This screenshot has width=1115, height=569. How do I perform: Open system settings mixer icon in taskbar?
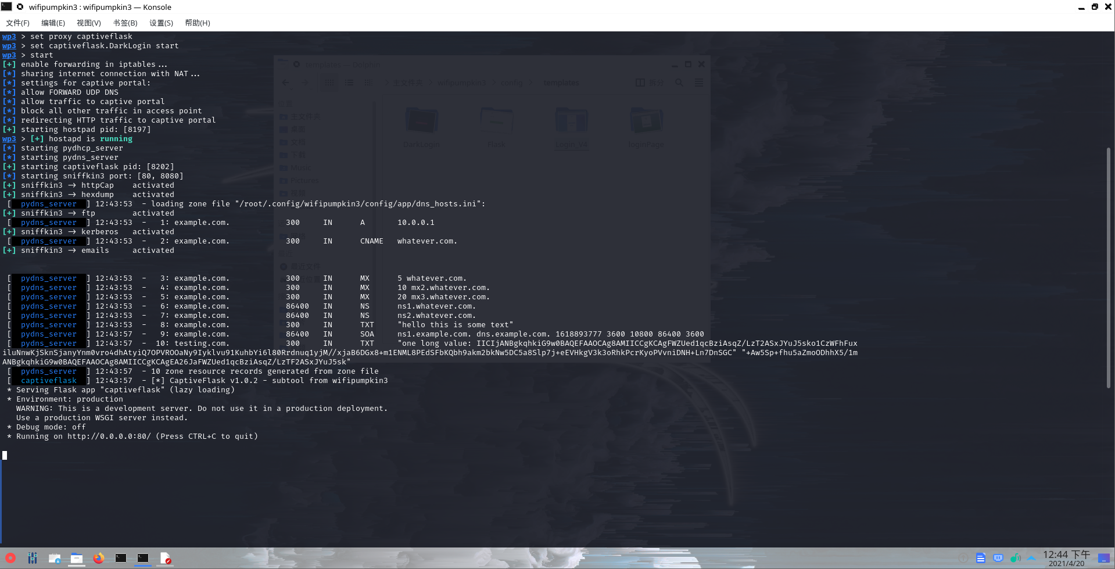33,558
